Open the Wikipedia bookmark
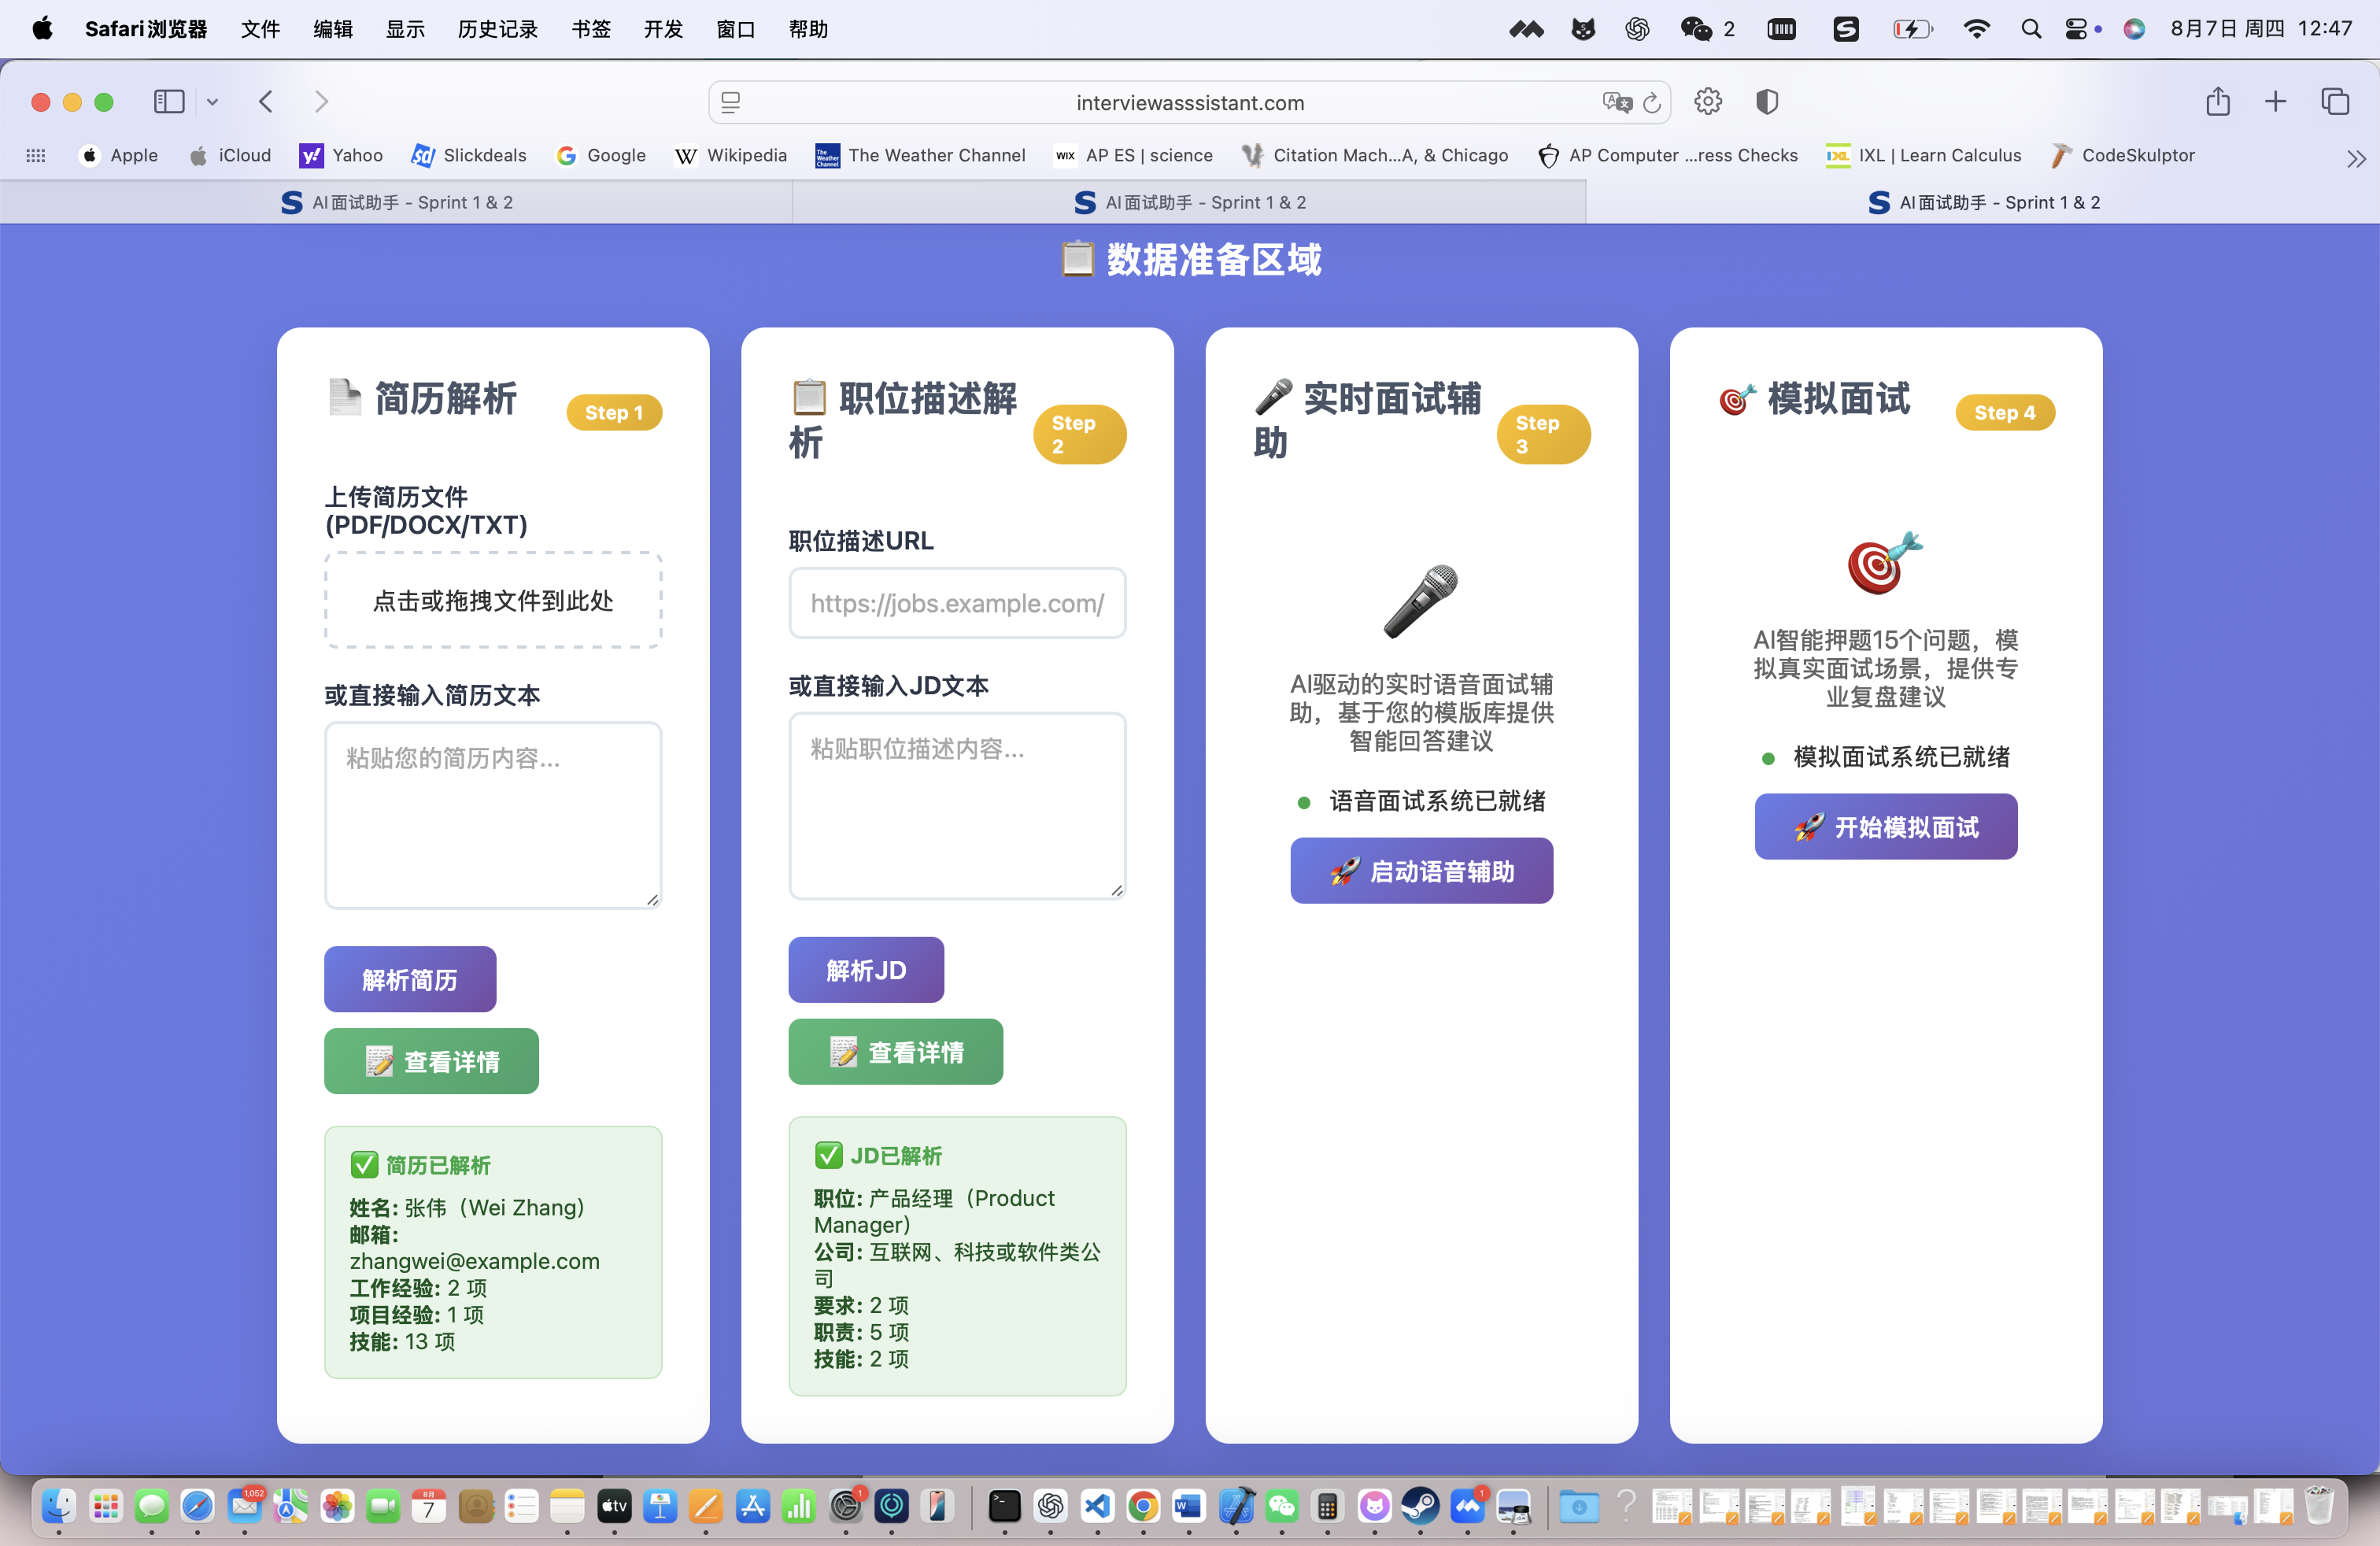Image resolution: width=2380 pixels, height=1546 pixels. (731, 156)
